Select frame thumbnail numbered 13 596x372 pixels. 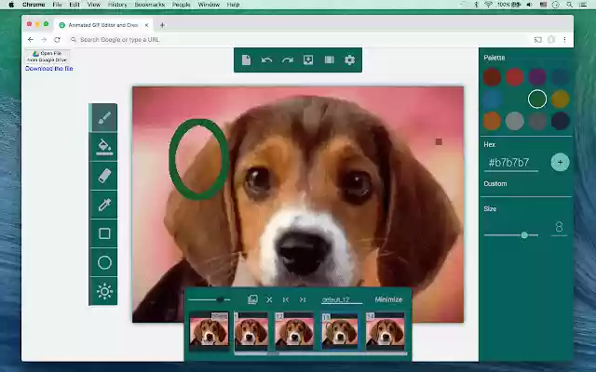(x=340, y=331)
